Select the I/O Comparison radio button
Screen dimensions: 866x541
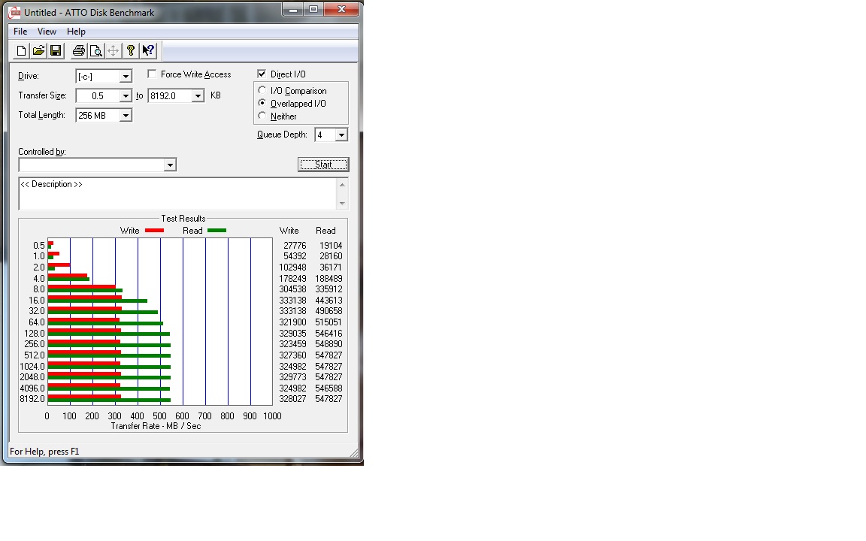[262, 90]
